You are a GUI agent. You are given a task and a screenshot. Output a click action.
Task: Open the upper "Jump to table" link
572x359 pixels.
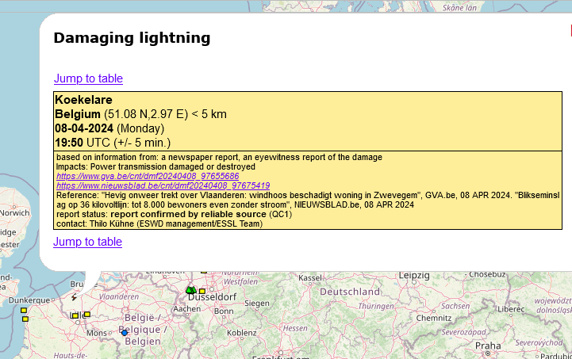pos(88,78)
